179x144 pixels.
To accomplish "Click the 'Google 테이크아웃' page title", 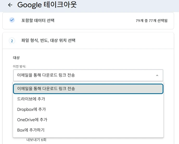I will tap(47, 5).
